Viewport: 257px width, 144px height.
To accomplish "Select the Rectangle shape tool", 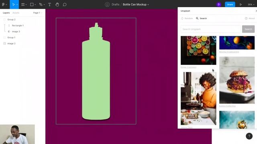I will 32,4.
